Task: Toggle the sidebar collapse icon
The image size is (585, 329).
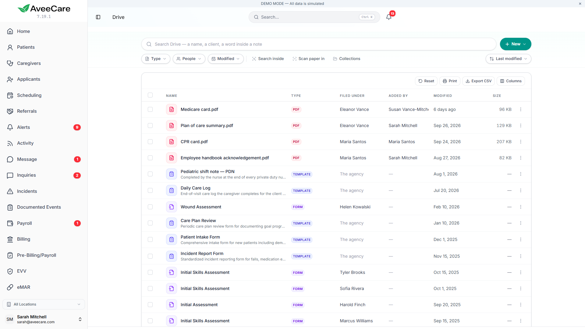Action: [x=98, y=17]
